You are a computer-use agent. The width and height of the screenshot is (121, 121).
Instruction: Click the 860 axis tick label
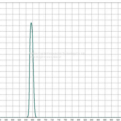coord(98,120)
